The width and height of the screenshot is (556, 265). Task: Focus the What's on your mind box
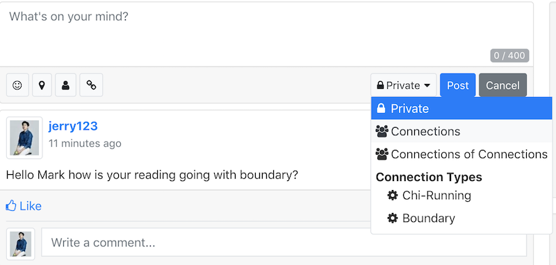point(266,34)
